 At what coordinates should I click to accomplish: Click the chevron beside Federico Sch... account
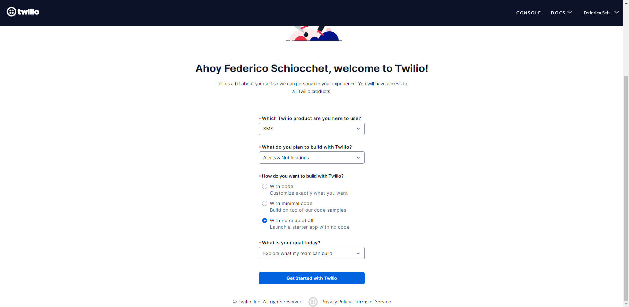pos(616,12)
